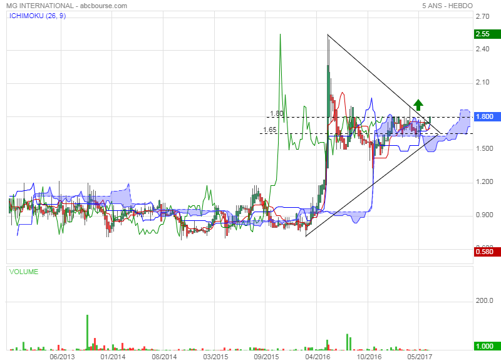Click the tallest green volume bar in 2013

coord(87,332)
